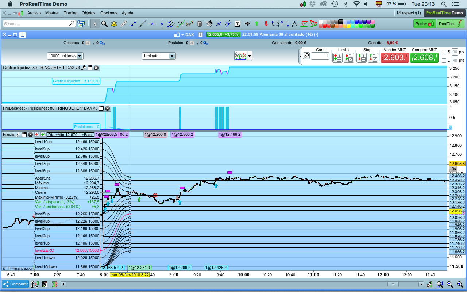Maximize the ProBacktest Posiciones panel
This screenshot has height=292, width=467.
(101, 108)
